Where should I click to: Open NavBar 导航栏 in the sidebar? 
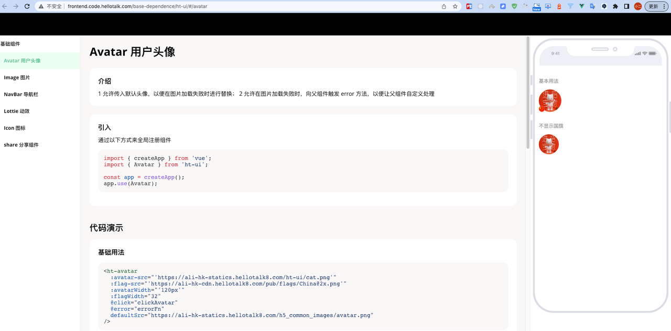click(x=21, y=94)
